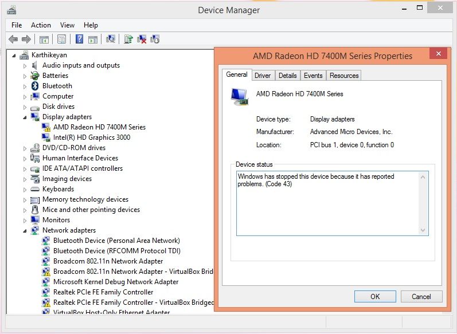Select Realtek PCIe FE Family Controller without VirtualBox suffix
This screenshot has height=334, width=457.
click(x=103, y=292)
